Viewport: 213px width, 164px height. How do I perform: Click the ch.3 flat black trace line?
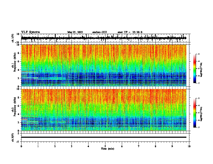click(x=104, y=137)
